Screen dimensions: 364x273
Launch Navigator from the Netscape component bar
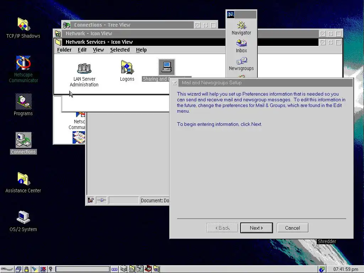point(241,28)
